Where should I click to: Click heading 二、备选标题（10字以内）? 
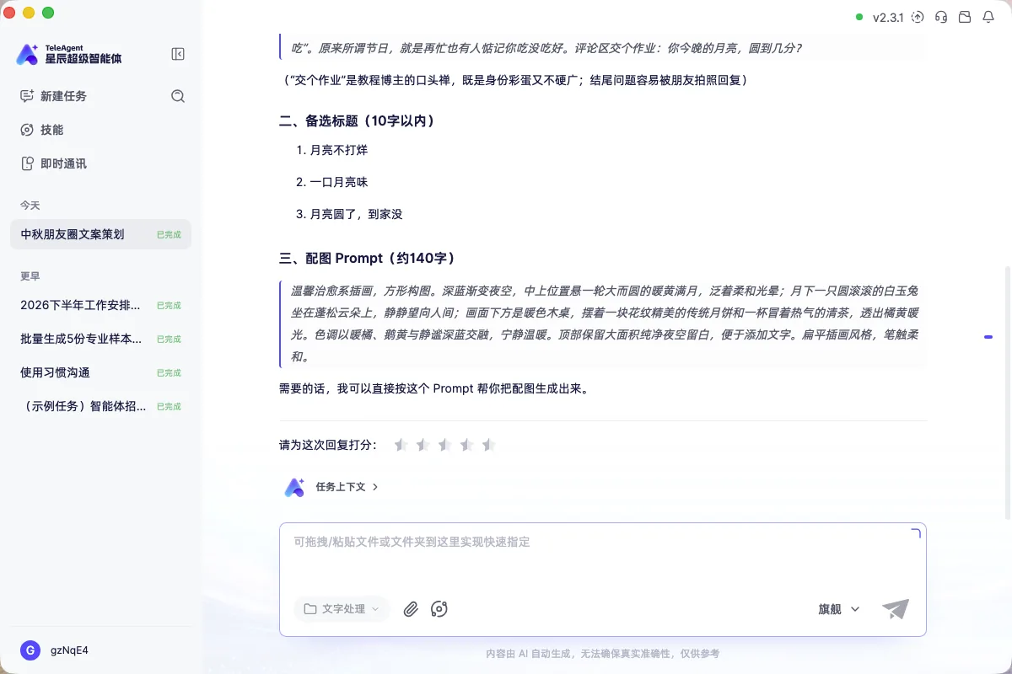[x=360, y=121]
